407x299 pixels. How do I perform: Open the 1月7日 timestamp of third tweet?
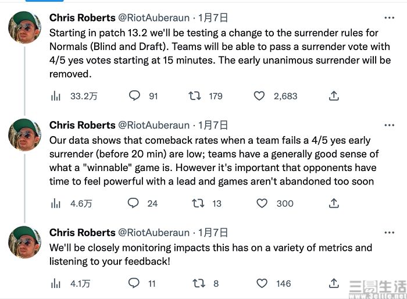click(x=213, y=233)
